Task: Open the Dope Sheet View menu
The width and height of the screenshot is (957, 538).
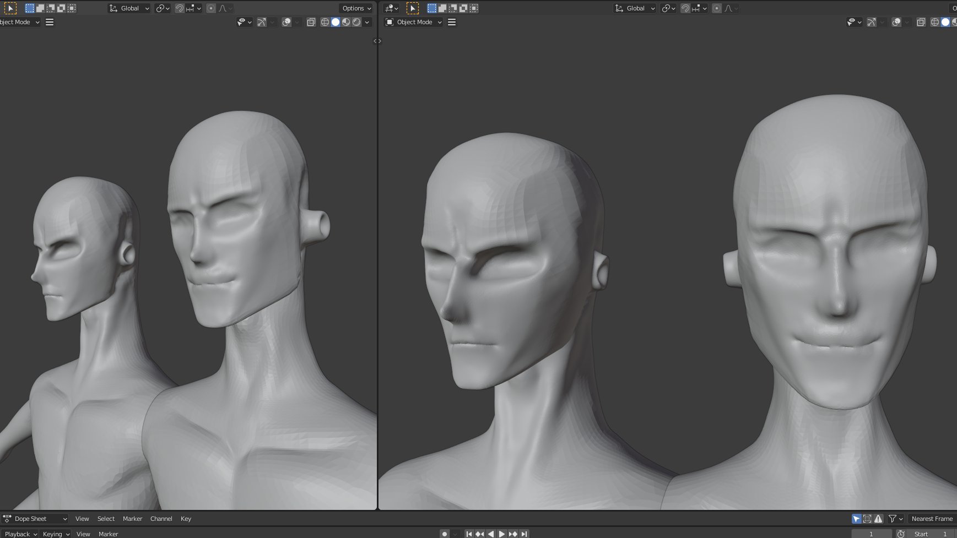Action: pyautogui.click(x=82, y=519)
